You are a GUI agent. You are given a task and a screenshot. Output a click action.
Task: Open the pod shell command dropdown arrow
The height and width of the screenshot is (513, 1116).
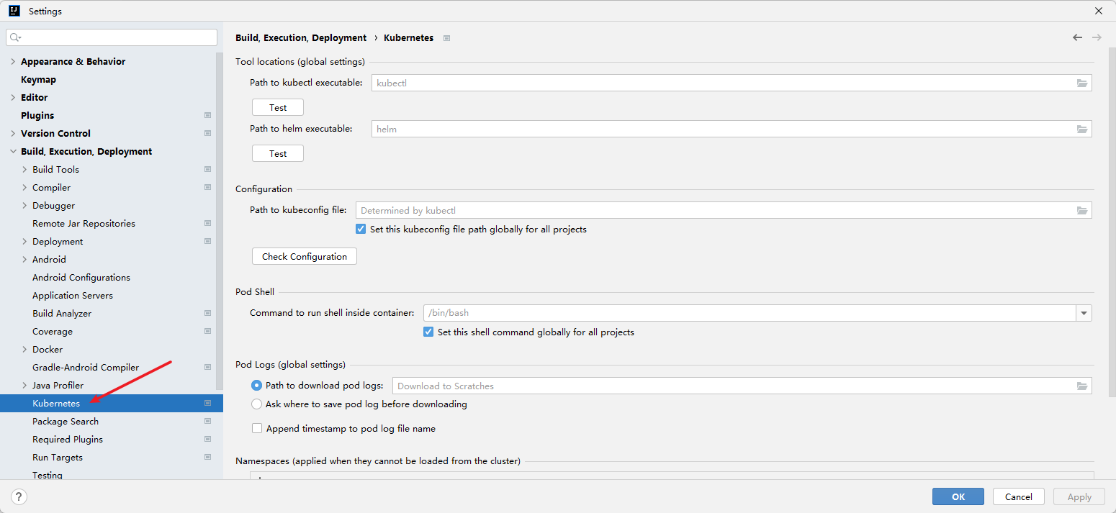pos(1084,313)
